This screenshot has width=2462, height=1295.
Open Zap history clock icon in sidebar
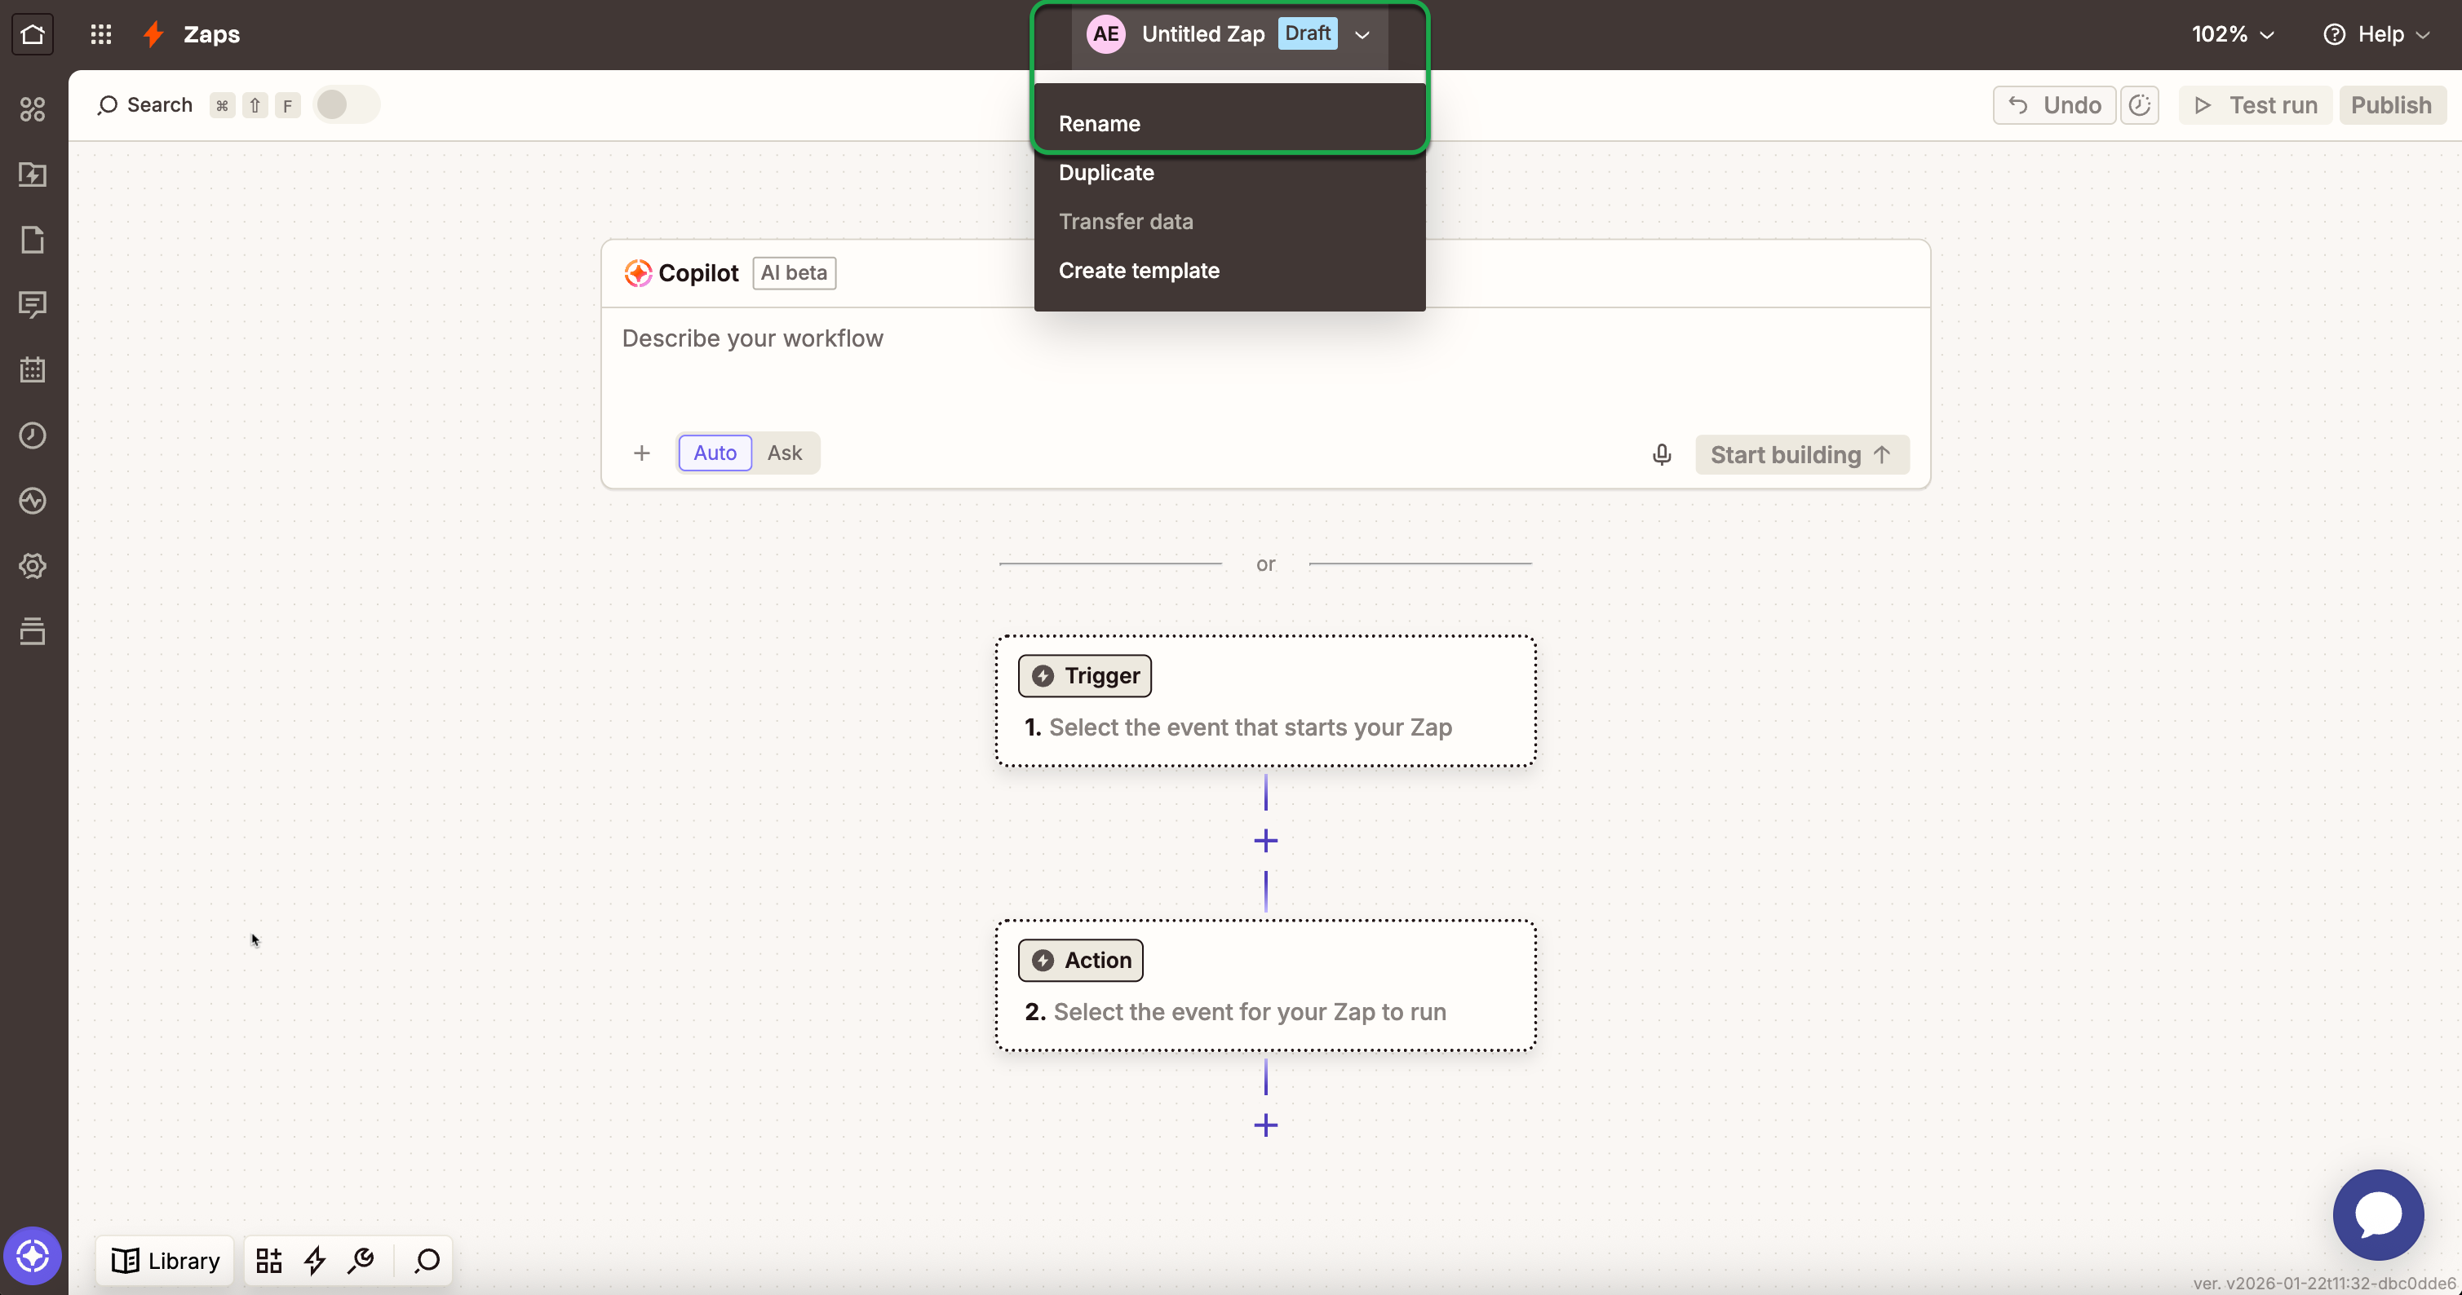click(x=33, y=435)
